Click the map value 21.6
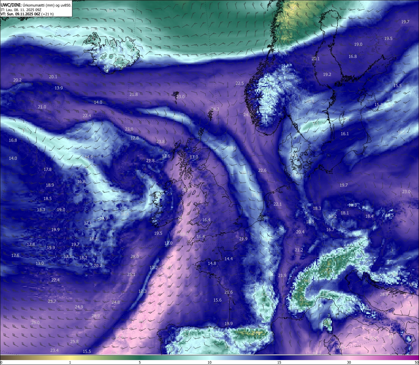Viewport: 419px width, 365px height. (x=228, y=292)
